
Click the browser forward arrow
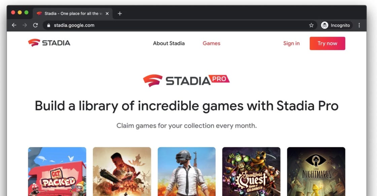pyautogui.click(x=25, y=25)
